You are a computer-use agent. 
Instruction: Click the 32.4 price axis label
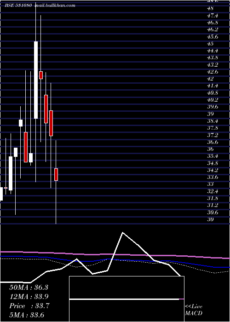pyautogui.click(x=213, y=191)
